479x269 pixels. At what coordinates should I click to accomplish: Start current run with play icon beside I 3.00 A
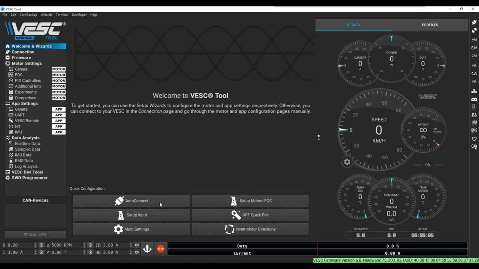coord(42,252)
